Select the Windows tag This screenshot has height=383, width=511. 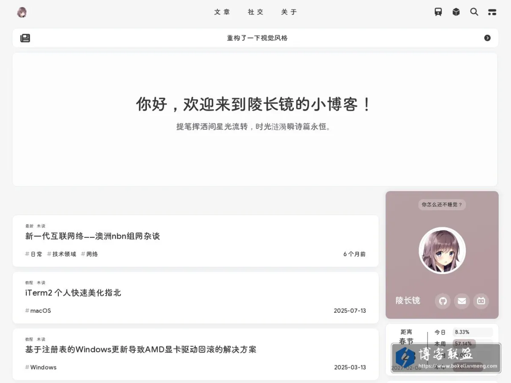coord(41,367)
